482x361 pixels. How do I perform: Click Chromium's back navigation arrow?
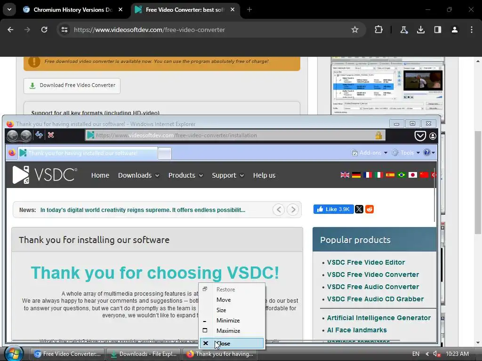pyautogui.click(x=10, y=30)
